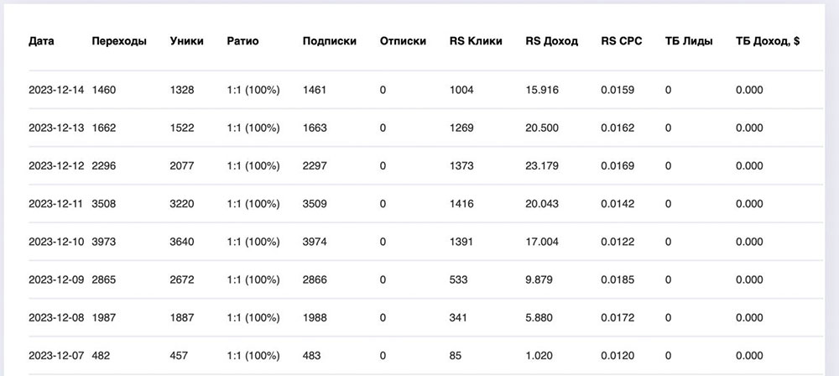Click the RS Клики value 1416
This screenshot has width=839, height=376.
point(461,204)
